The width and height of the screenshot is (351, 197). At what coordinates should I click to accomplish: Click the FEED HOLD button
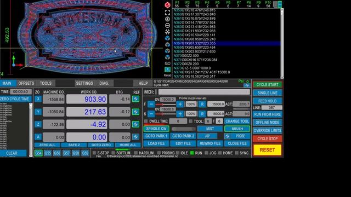point(267,101)
